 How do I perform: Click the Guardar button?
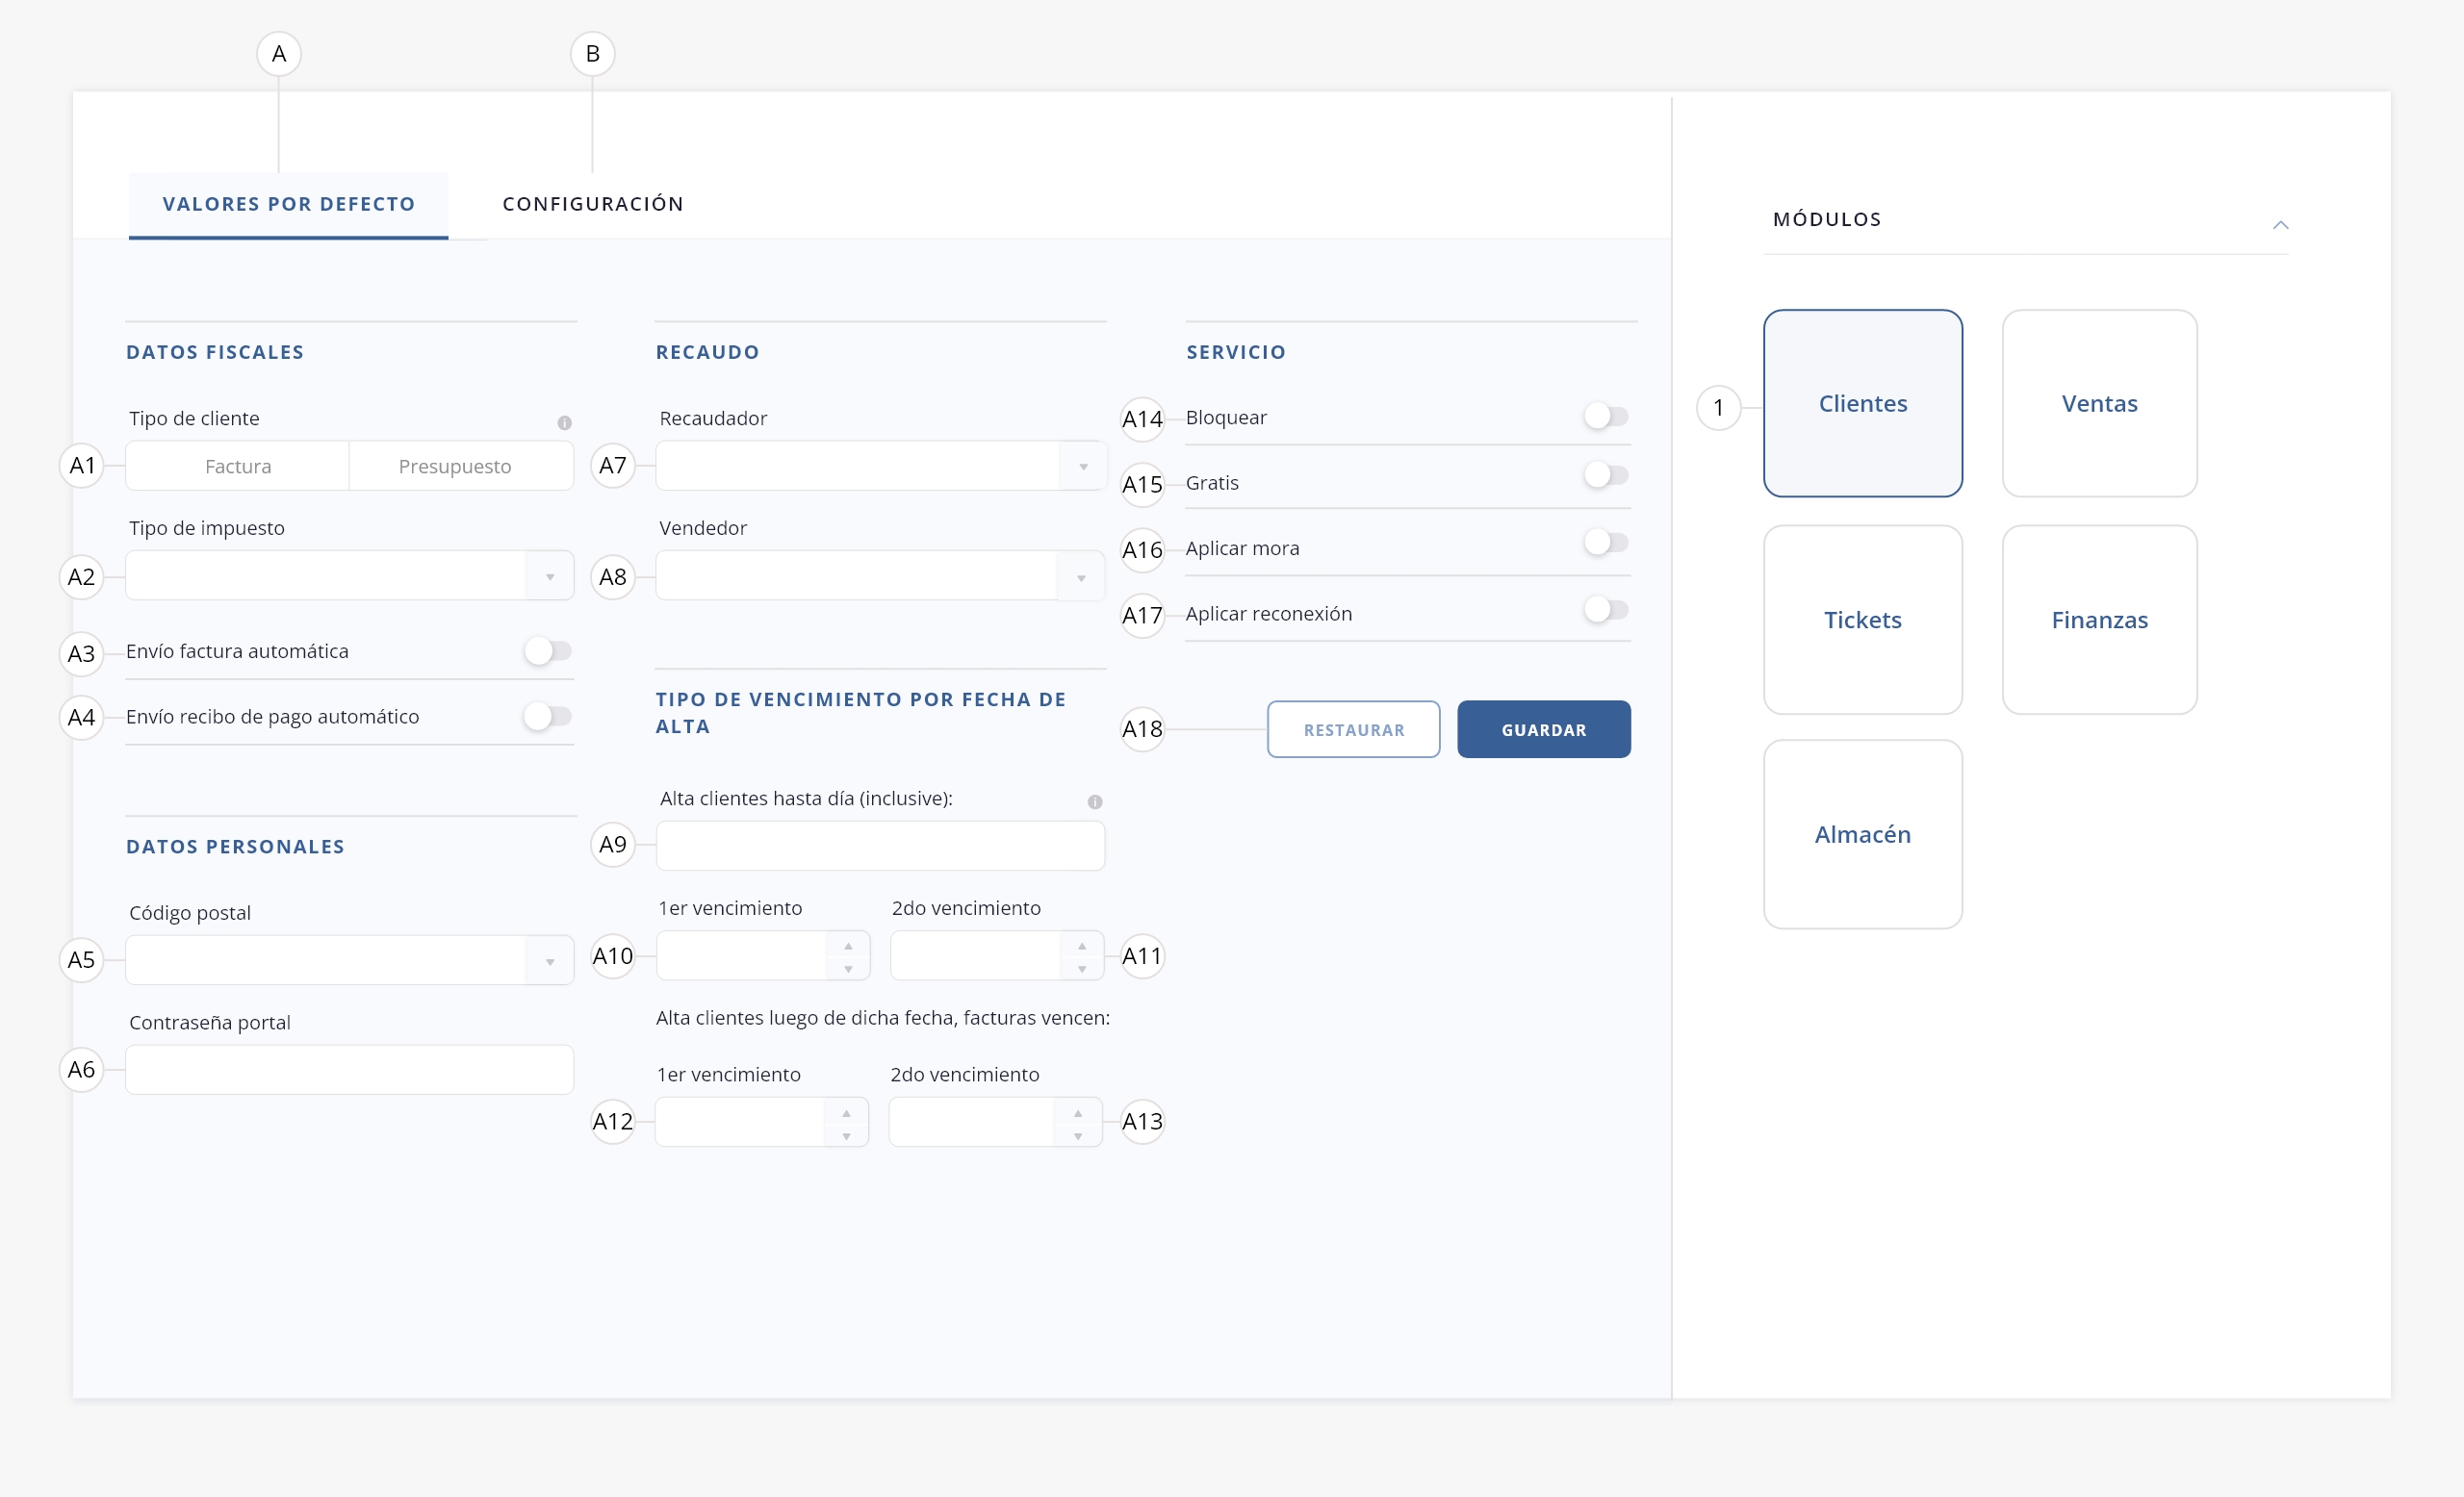(1543, 729)
